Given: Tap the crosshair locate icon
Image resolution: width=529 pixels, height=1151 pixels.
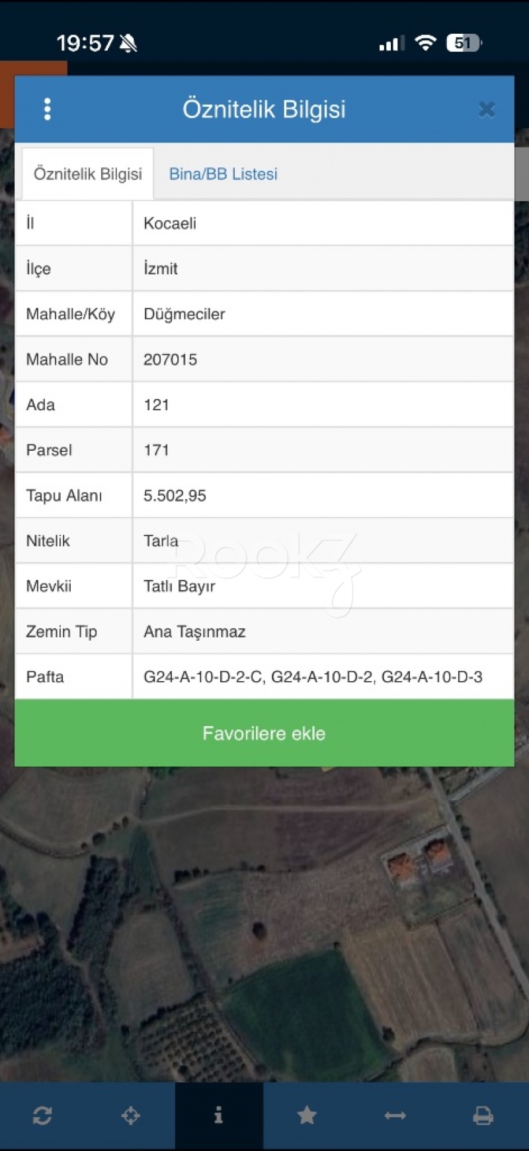Looking at the screenshot, I should pos(131,1116).
